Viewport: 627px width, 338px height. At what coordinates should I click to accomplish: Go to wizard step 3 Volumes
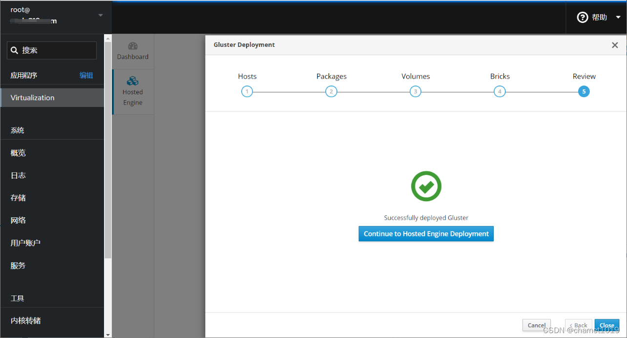tap(416, 91)
